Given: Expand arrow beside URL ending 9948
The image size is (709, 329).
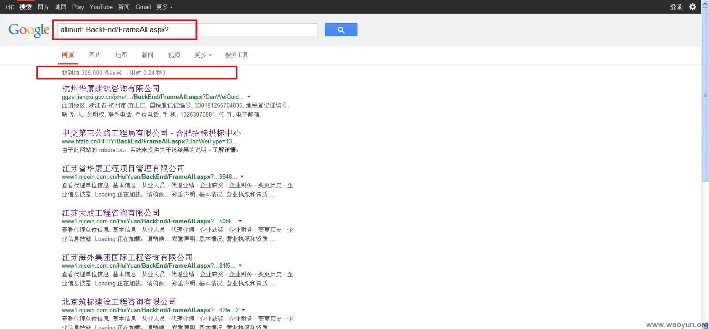Looking at the screenshot, I should [x=242, y=177].
